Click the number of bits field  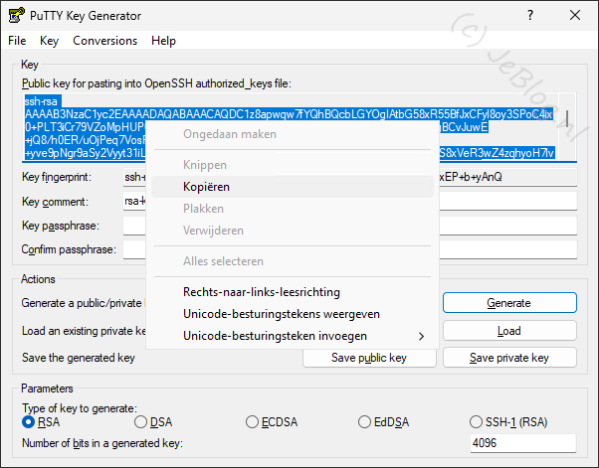(x=522, y=443)
